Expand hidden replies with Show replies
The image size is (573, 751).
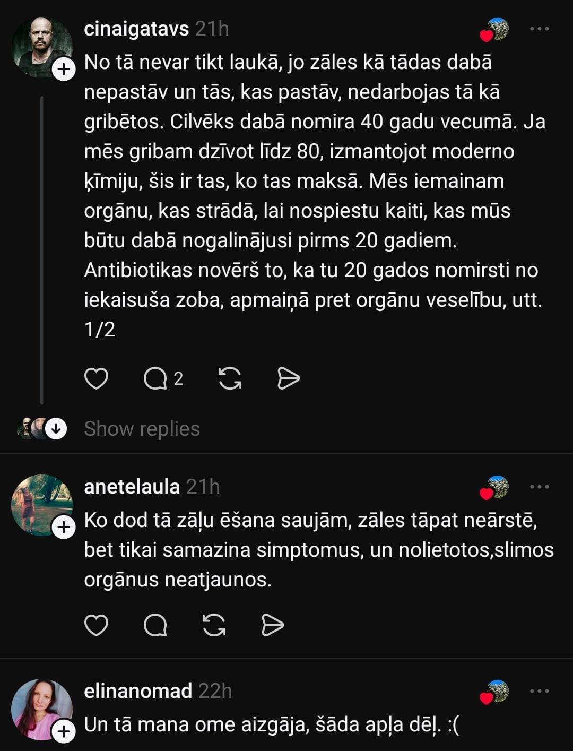[142, 429]
